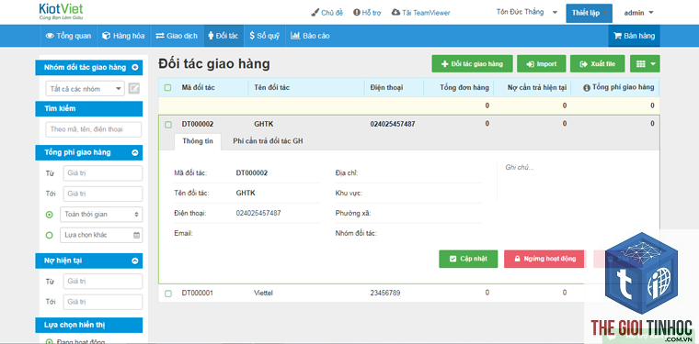Click the Tổng phí giao hàng Từ field

coord(102,172)
